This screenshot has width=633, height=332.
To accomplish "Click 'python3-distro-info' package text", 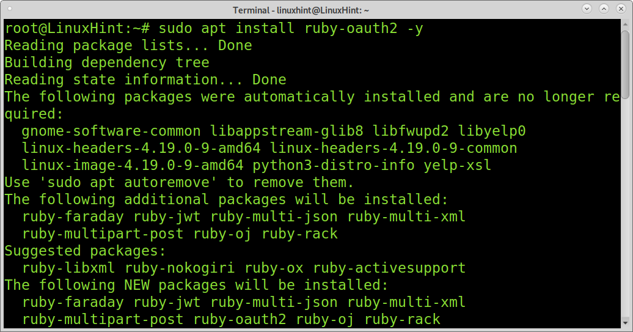I will (334, 166).
